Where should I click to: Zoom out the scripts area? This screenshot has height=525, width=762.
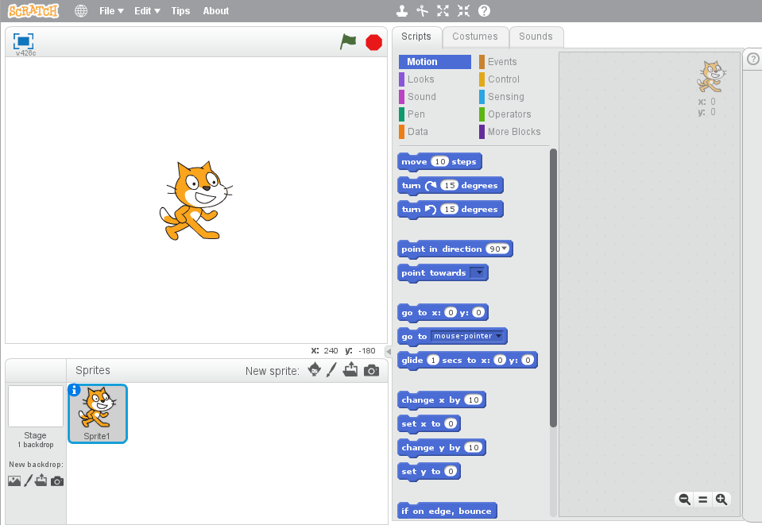(x=684, y=500)
